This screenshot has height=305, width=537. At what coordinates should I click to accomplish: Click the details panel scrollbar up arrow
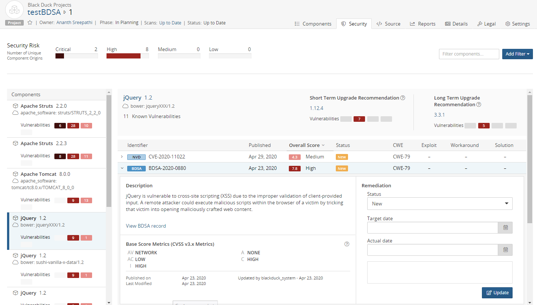[x=529, y=92]
